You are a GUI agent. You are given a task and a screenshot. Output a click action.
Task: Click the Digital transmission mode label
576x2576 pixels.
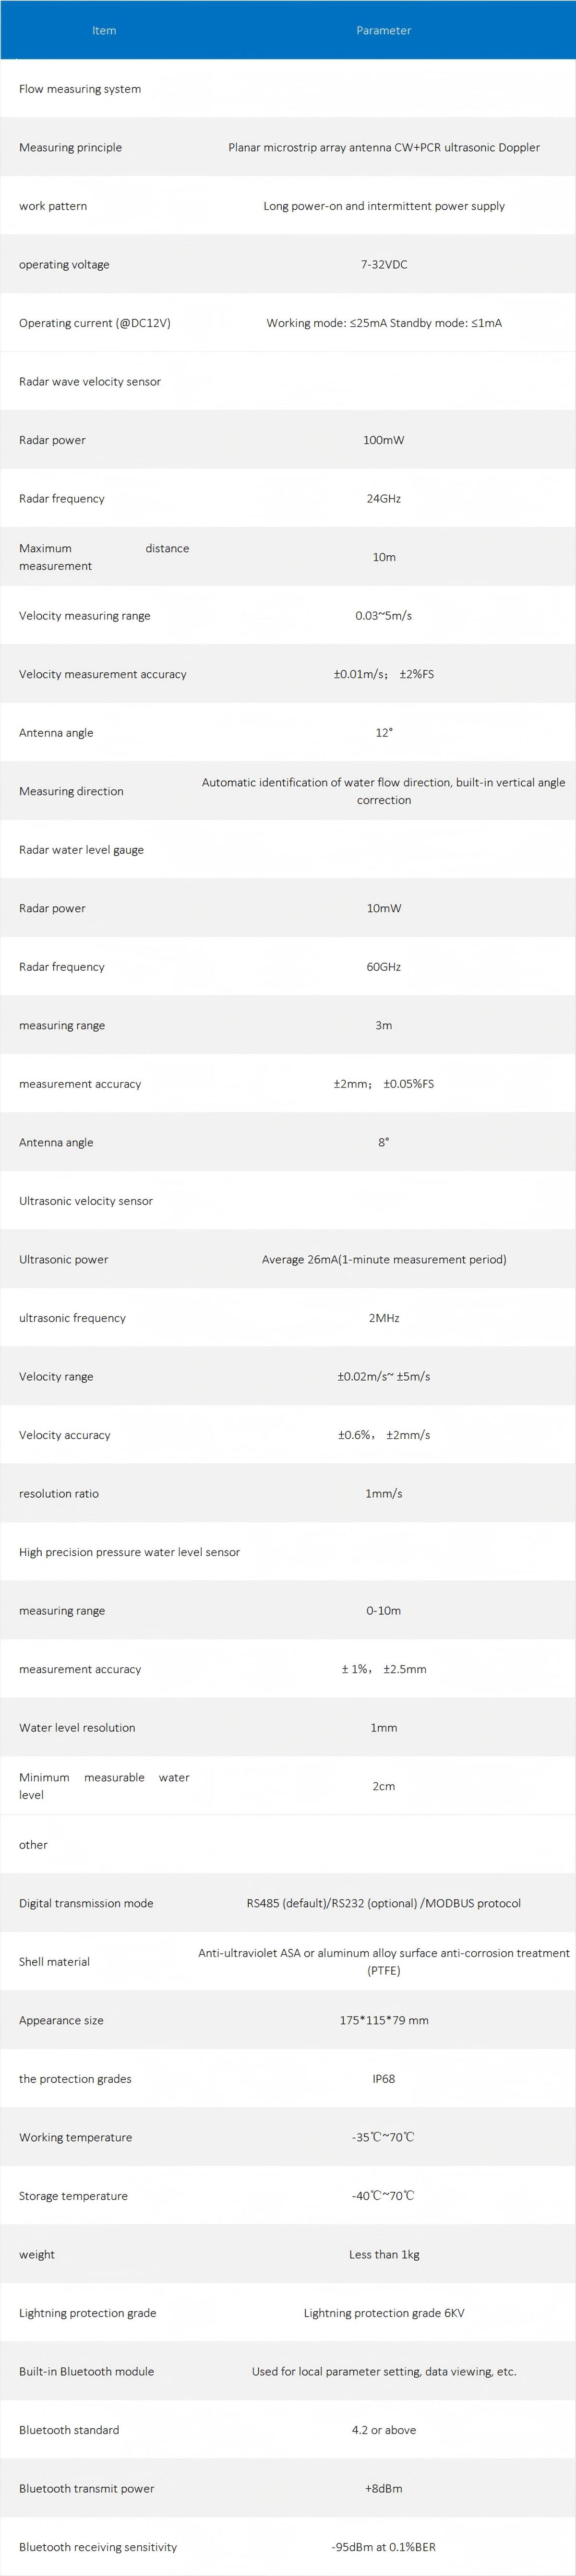pyautogui.click(x=86, y=1903)
